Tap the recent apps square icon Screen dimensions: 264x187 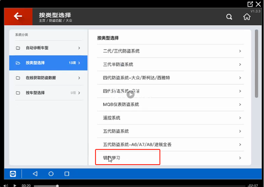pos(67,174)
